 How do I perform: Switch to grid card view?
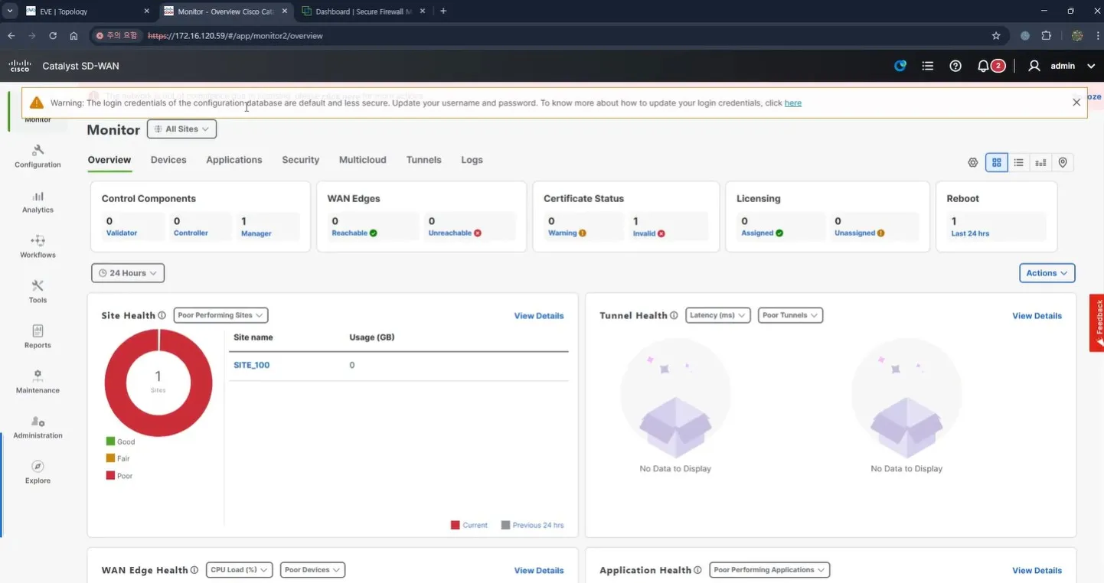tap(997, 162)
